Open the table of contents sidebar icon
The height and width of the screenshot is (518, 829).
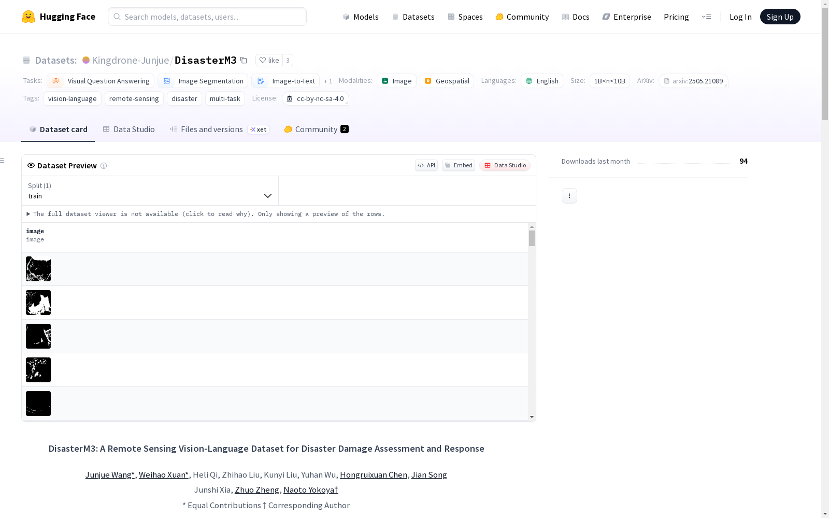3,161
